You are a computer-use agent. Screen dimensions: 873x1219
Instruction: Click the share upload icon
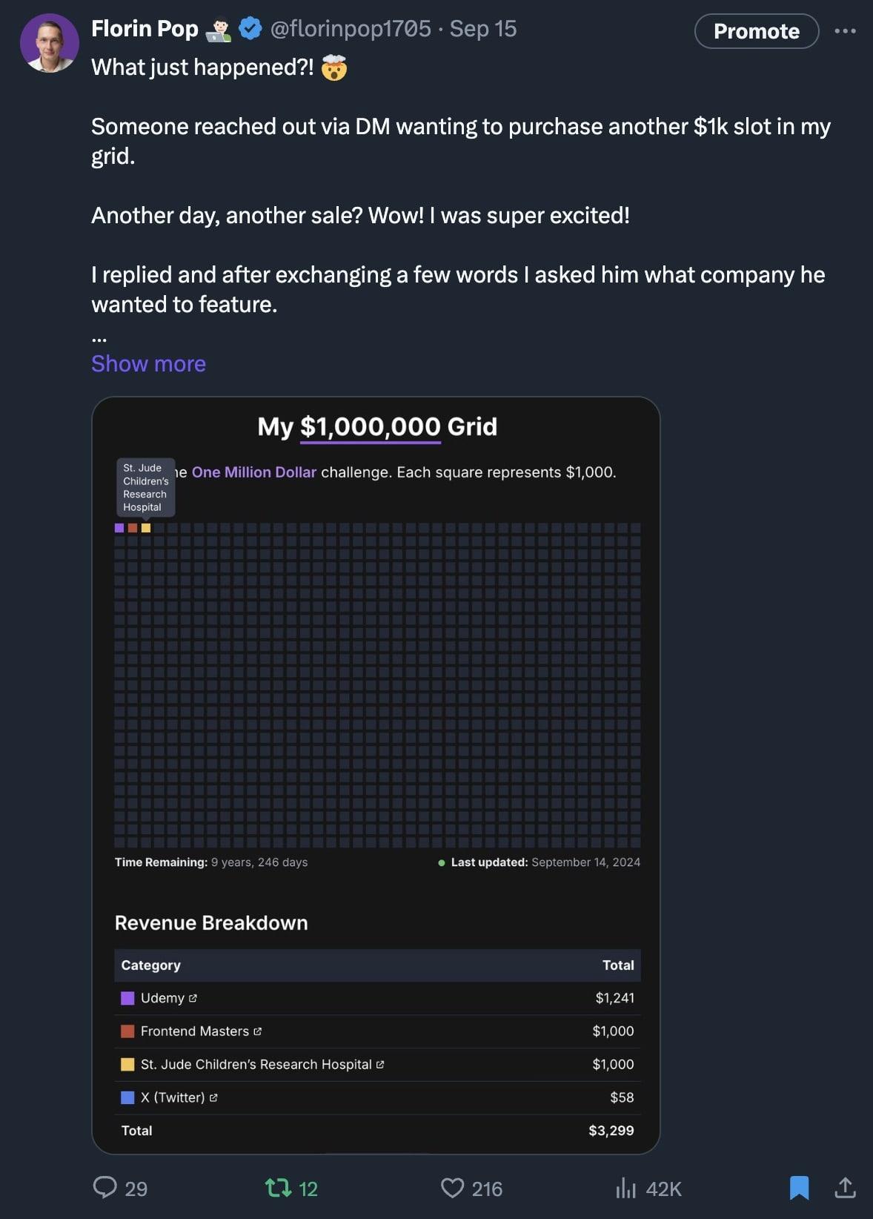coord(845,1187)
